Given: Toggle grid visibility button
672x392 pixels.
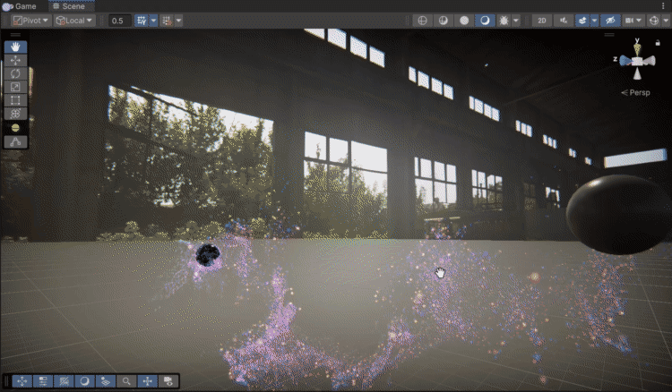Looking at the screenshot, I should click(142, 20).
